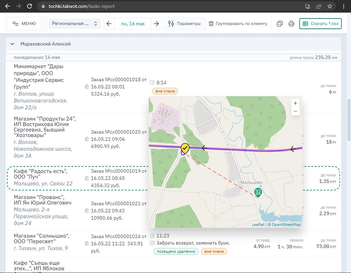Collapse the Мараховский Алексей section
This screenshot has height=273, width=351.
click(x=13, y=44)
